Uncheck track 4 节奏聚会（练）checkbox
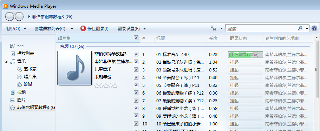This screenshot has height=131, width=320. pyautogui.click(x=136, y=77)
